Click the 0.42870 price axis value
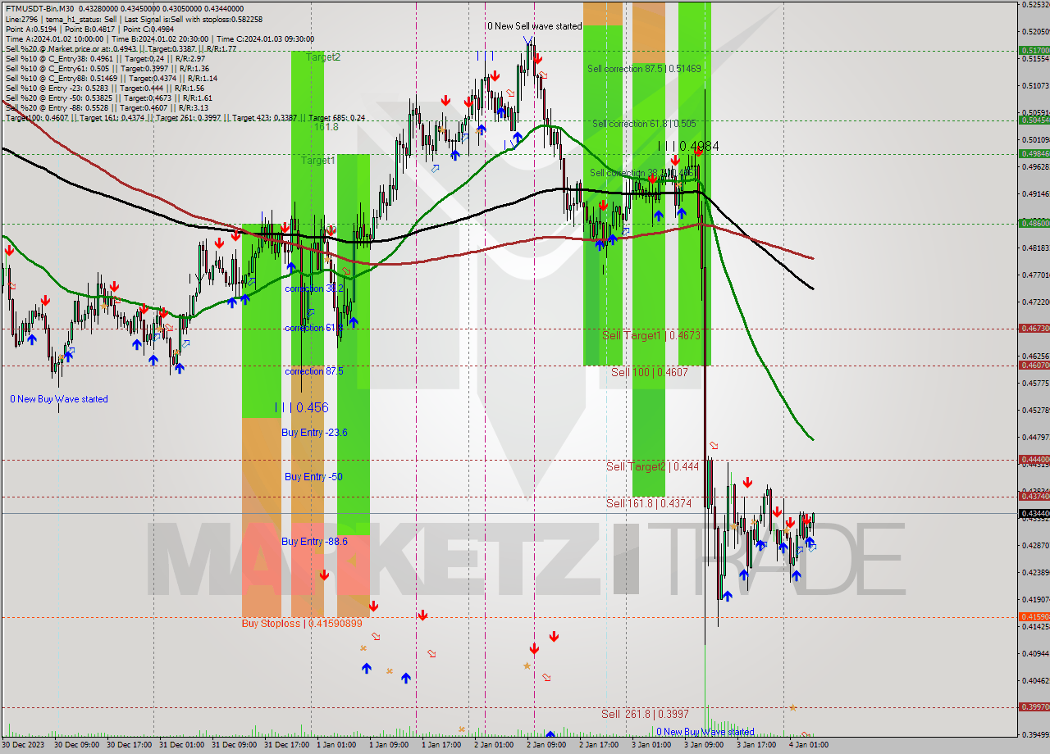The image size is (1050, 754). [1035, 545]
